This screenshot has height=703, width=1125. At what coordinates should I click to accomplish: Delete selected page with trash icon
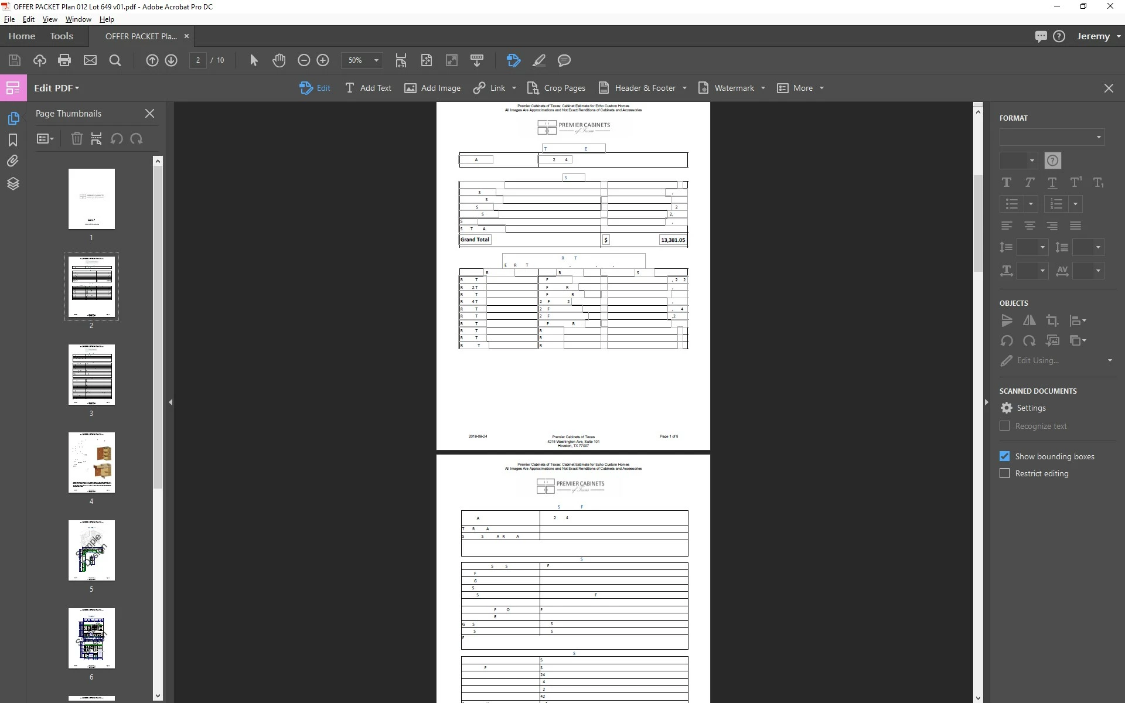(x=77, y=139)
